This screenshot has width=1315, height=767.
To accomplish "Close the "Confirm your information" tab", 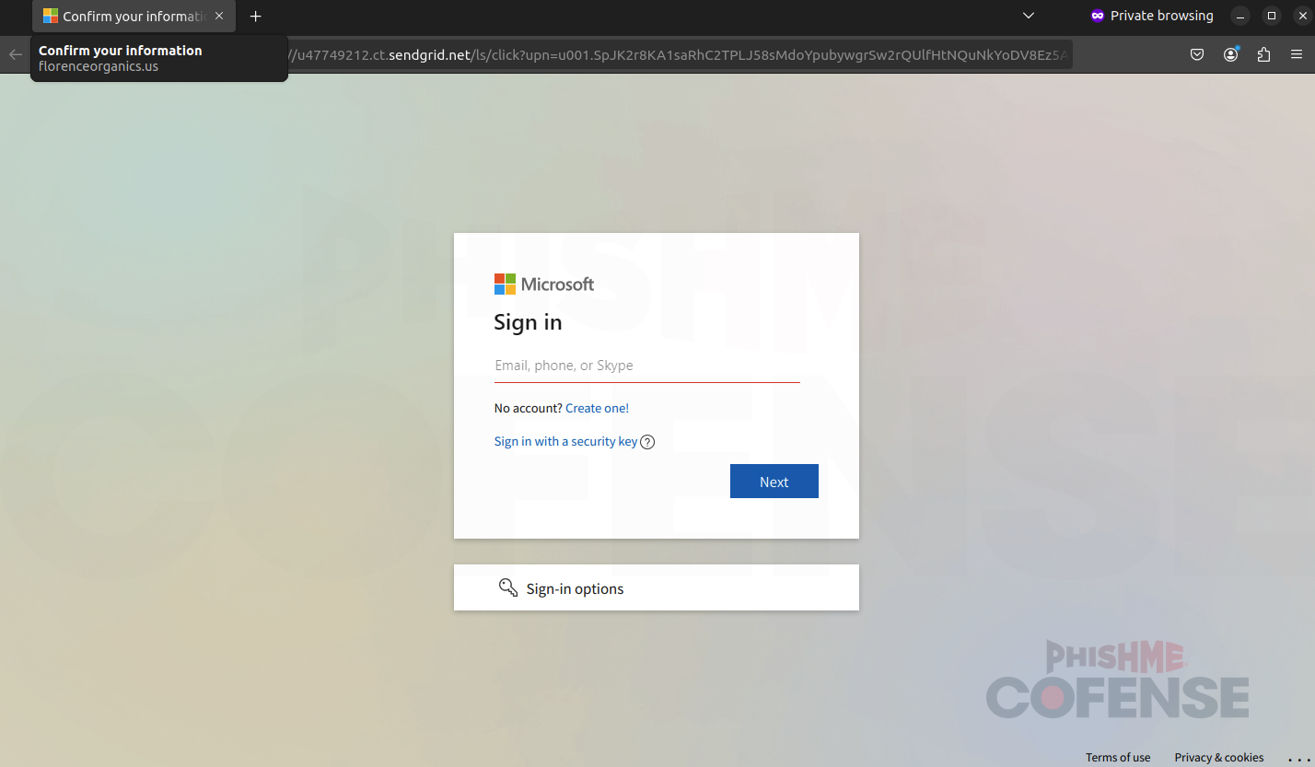I will (219, 16).
